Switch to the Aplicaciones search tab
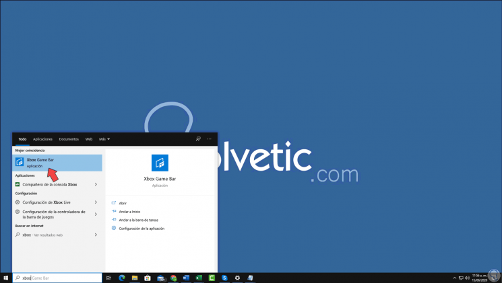Viewport: 502px width, 283px height. pos(42,139)
